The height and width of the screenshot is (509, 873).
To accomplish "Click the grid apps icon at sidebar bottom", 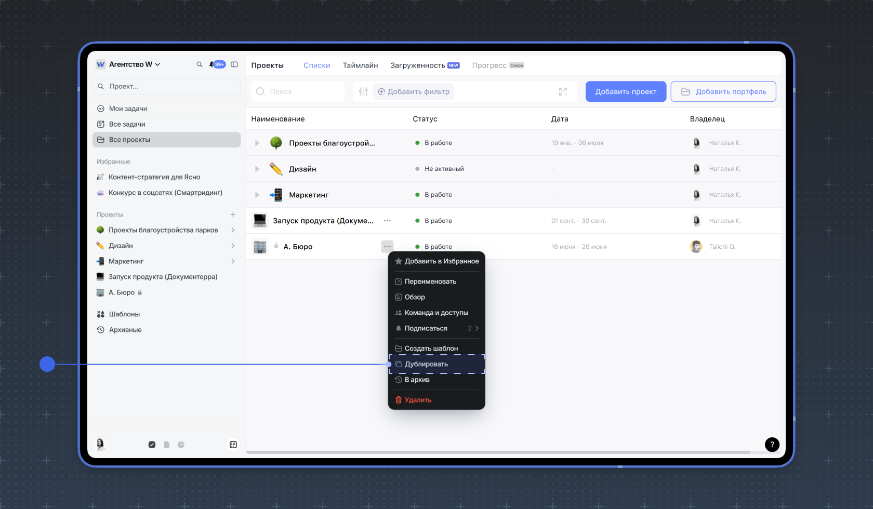I will pyautogui.click(x=233, y=445).
